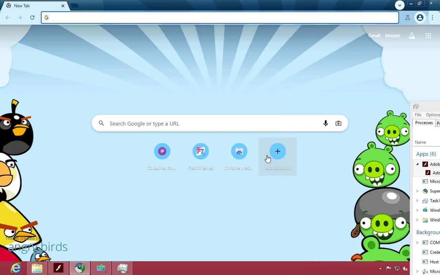Open the tab search dropdown chevron
Screen dimensions: 440x275
(399, 5)
